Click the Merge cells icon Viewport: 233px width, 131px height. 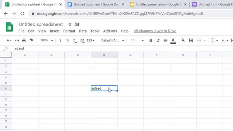click(199, 40)
